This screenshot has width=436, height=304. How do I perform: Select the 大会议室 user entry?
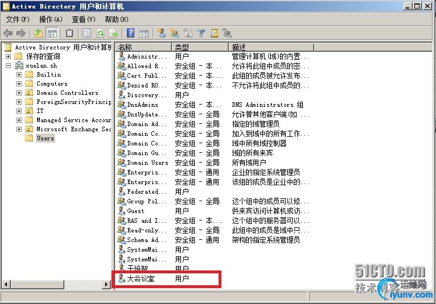point(141,278)
